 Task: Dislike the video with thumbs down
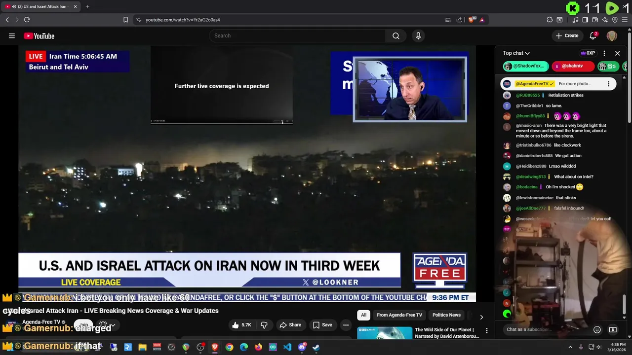pyautogui.click(x=264, y=325)
